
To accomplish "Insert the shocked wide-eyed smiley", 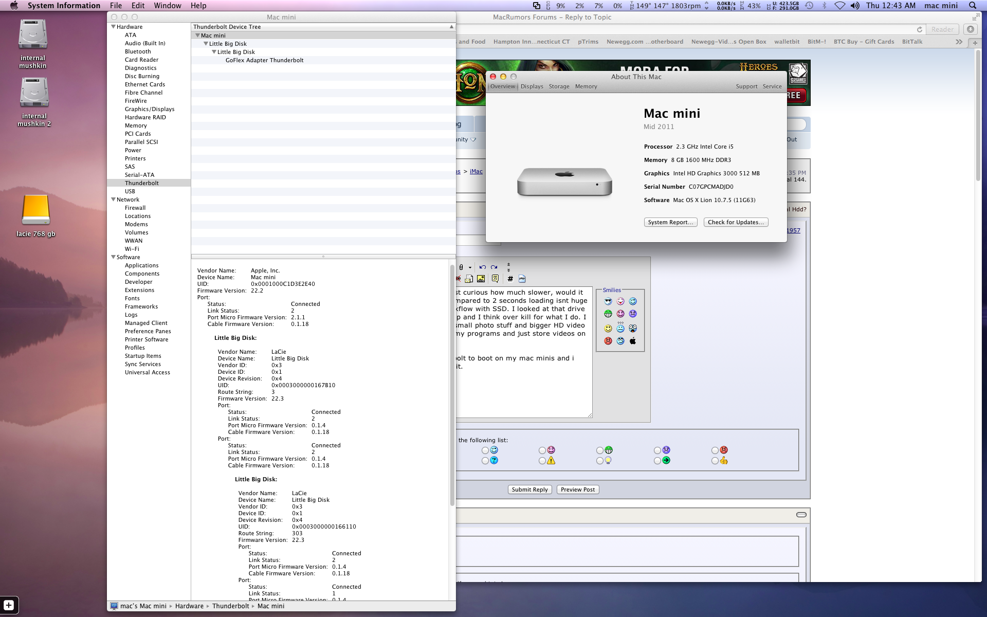I will click(x=633, y=328).
